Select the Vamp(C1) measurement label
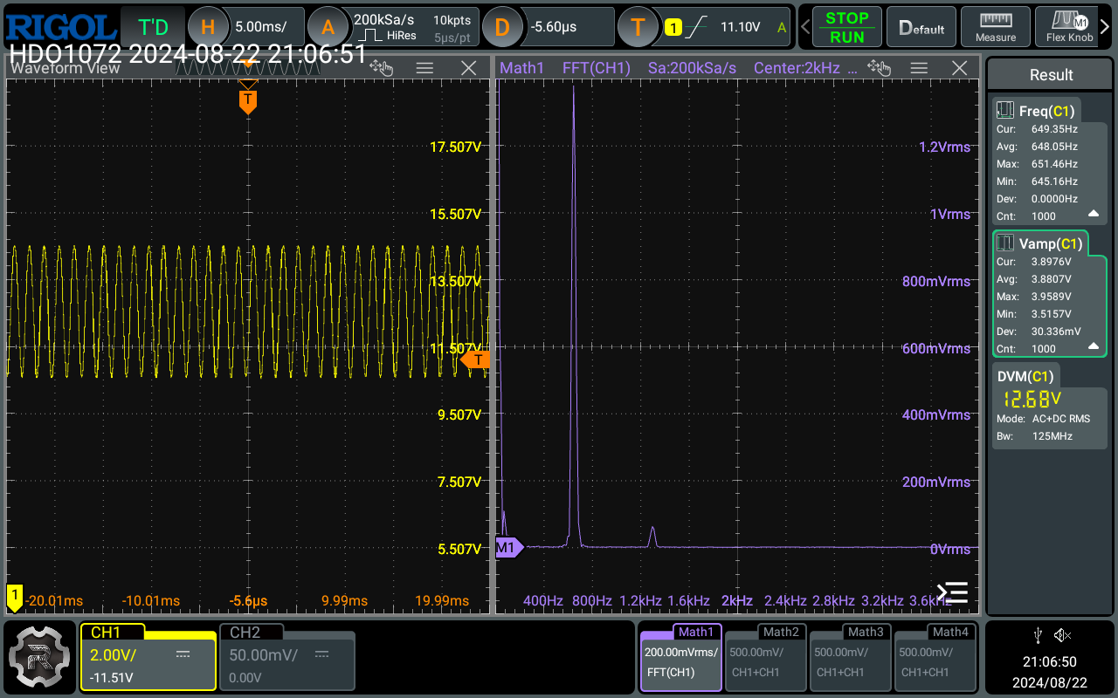This screenshot has height=698, width=1118. pos(1050,243)
